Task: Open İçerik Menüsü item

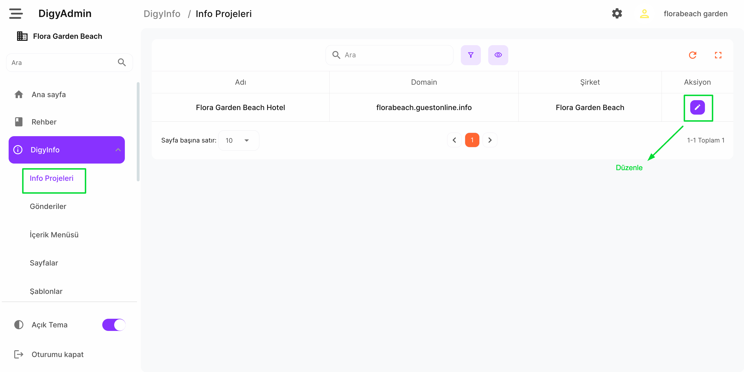Action: [x=54, y=235]
